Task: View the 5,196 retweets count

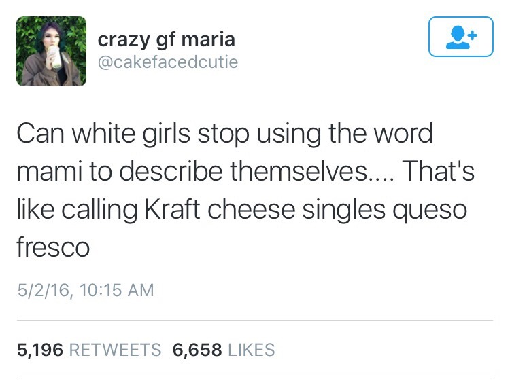Action: click(40, 350)
